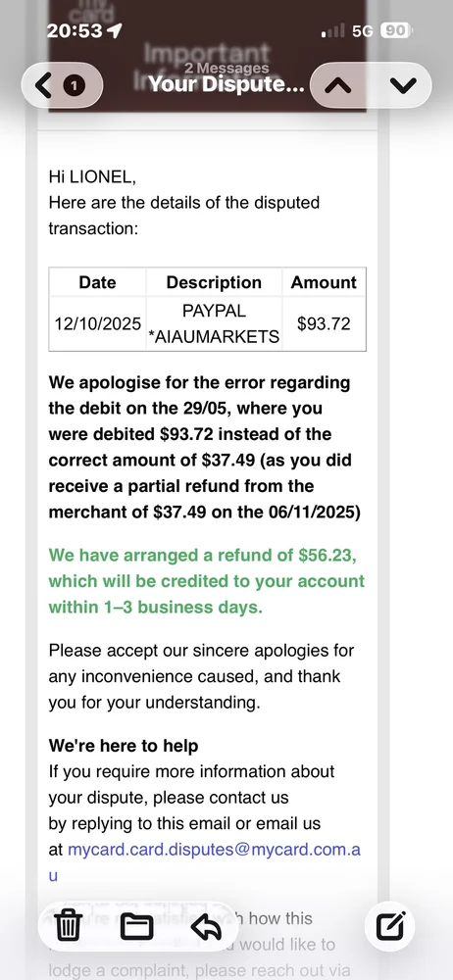This screenshot has height=980, width=453.
Task: Tap the 'We're here to help' heading
Action: pyautogui.click(x=124, y=745)
